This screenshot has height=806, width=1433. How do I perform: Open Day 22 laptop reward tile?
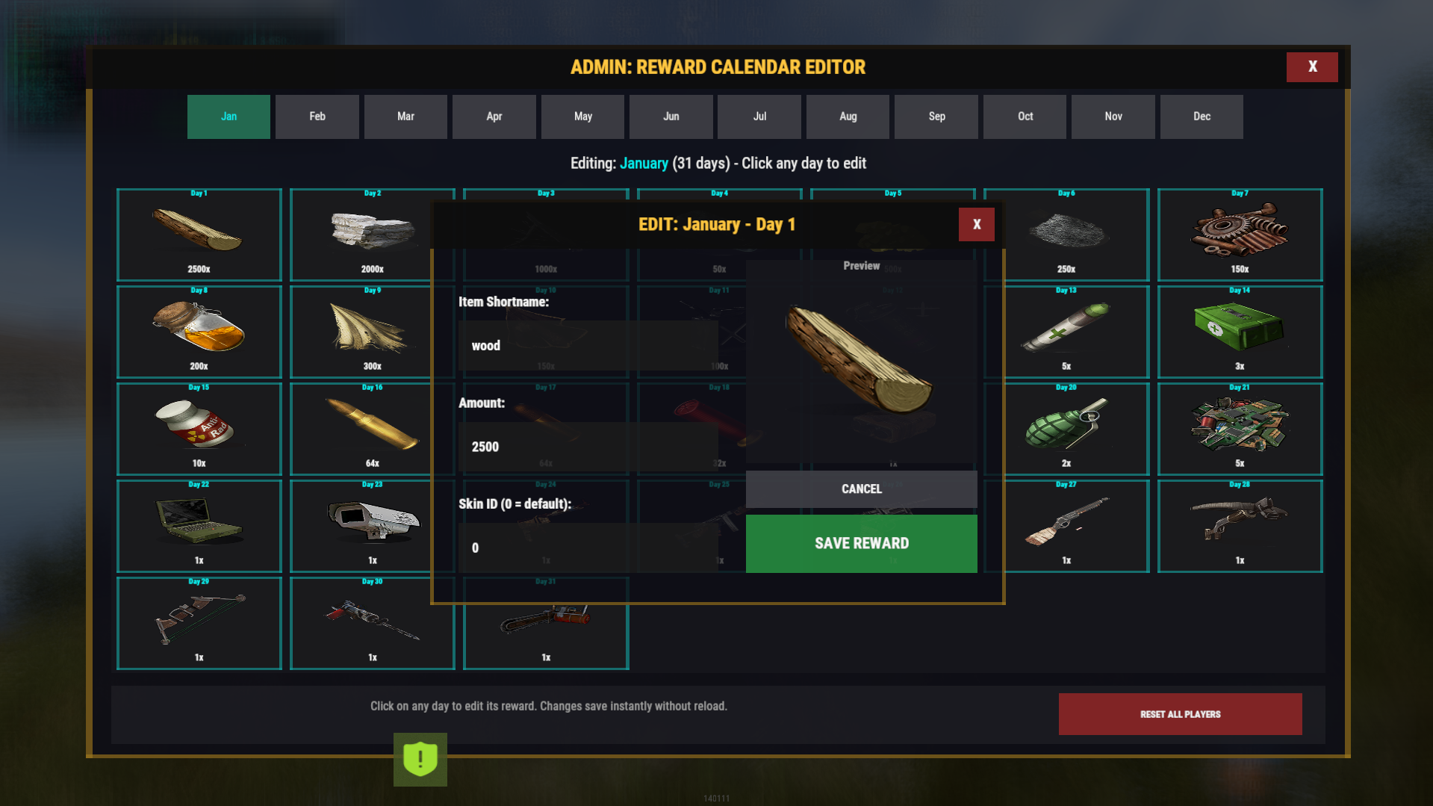click(x=199, y=526)
